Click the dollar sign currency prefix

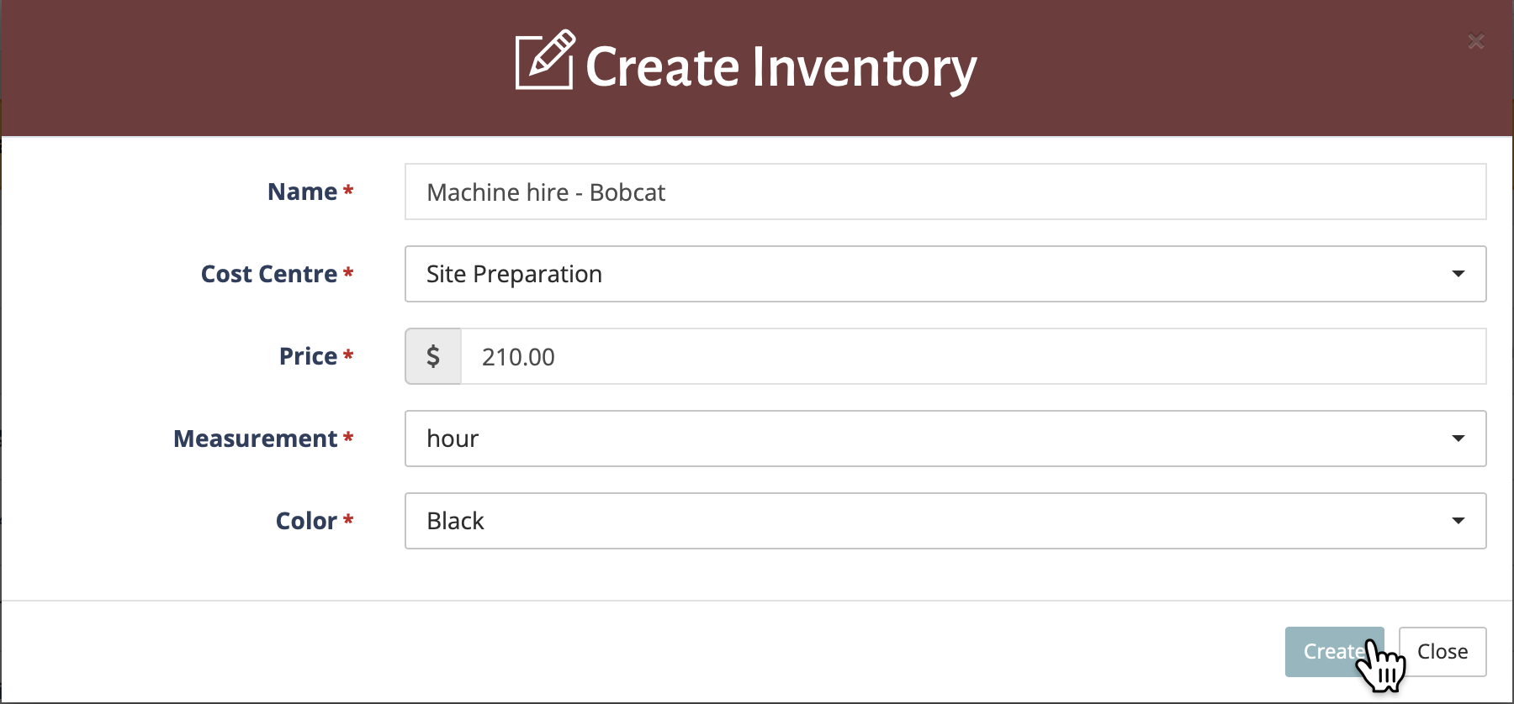click(433, 356)
